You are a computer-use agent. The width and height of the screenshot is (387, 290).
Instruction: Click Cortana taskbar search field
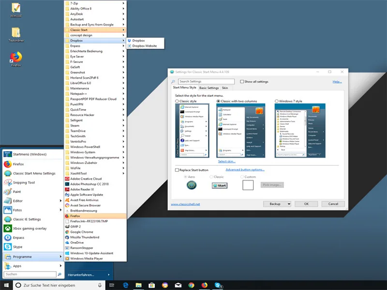(x=59, y=285)
